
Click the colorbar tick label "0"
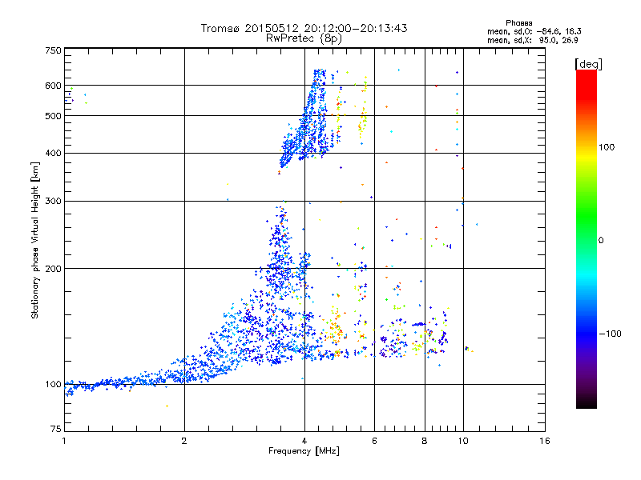click(x=601, y=240)
